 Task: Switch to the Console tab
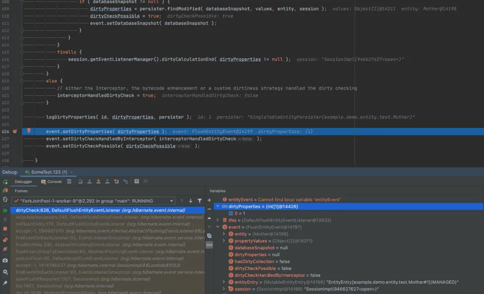(51, 182)
